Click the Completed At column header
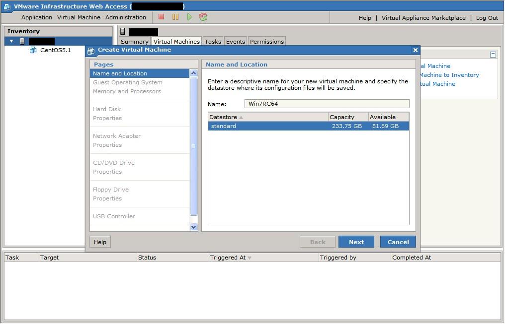The width and height of the screenshot is (505, 324). [446, 258]
